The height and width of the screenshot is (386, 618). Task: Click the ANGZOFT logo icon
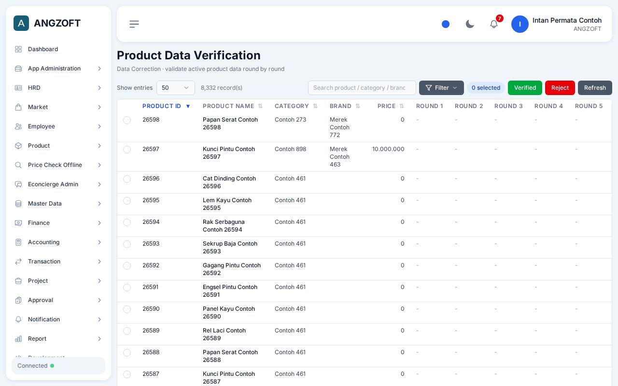tap(21, 23)
